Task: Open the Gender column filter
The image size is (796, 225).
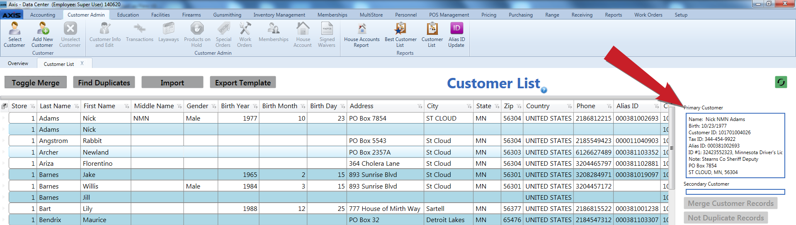Action: pyautogui.click(x=214, y=106)
